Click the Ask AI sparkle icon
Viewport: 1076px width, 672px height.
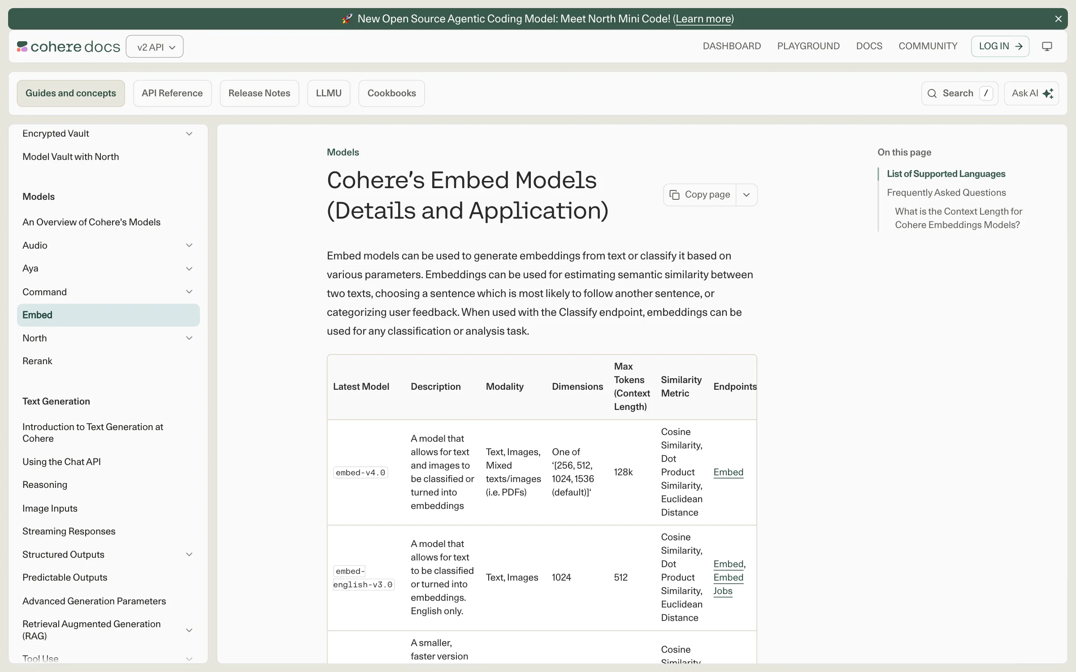point(1048,93)
